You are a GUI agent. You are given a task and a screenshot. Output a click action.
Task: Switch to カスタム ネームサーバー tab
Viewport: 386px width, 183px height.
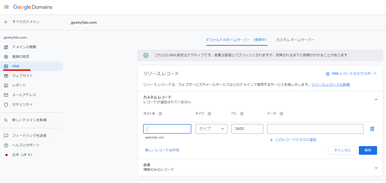click(x=295, y=40)
